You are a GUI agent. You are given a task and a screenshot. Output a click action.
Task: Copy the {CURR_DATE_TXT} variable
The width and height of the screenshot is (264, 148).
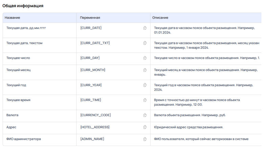(145, 43)
